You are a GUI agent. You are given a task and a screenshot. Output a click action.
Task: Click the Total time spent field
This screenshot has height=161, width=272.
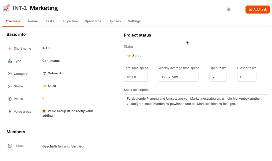[x=136, y=77]
